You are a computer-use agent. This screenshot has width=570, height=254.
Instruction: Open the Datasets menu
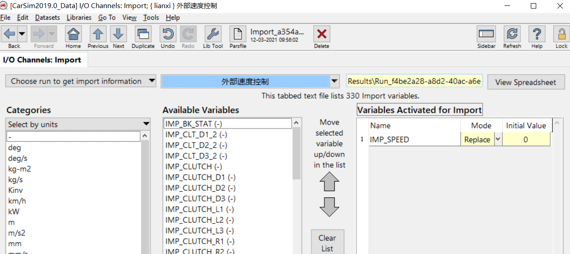[47, 18]
